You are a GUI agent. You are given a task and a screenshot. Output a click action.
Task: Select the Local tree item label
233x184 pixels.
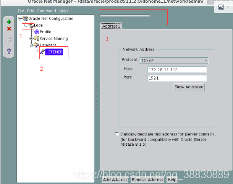click(x=39, y=25)
